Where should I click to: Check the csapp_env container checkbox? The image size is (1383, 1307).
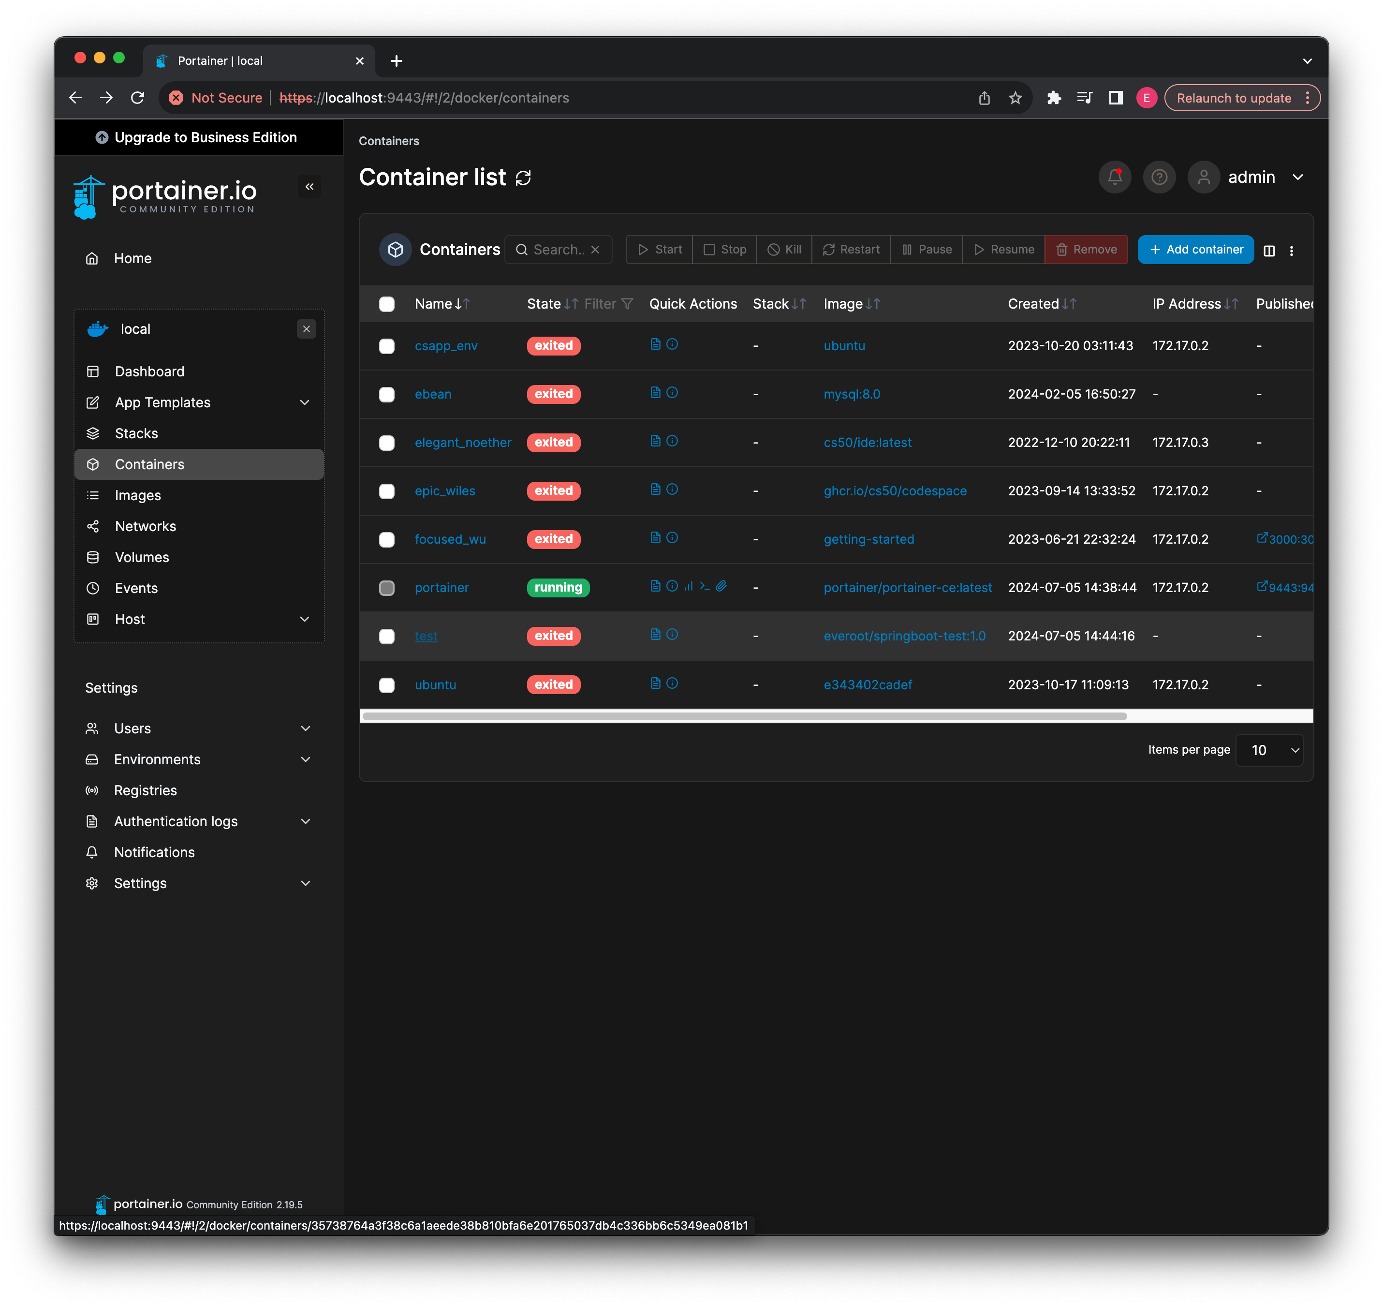[x=386, y=346]
